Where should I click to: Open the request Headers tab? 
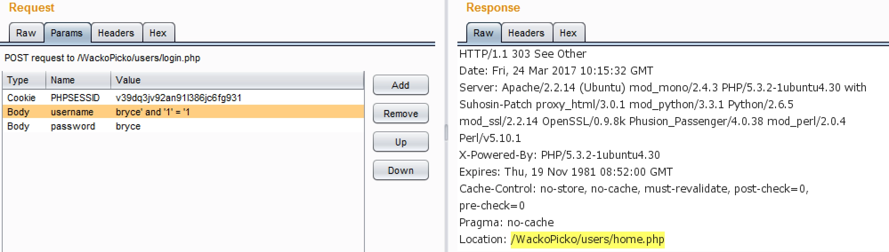pos(116,33)
